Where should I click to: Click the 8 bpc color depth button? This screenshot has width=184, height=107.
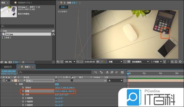[x=16, y=62]
